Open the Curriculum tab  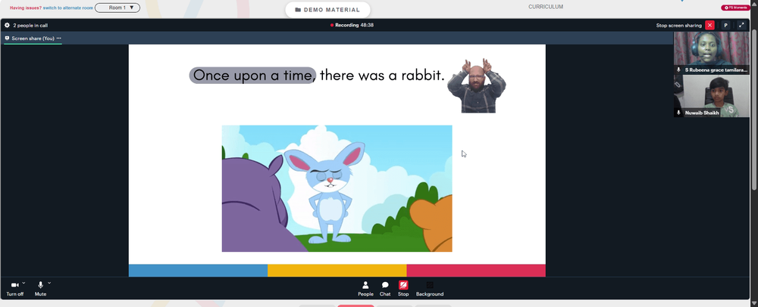tap(545, 7)
